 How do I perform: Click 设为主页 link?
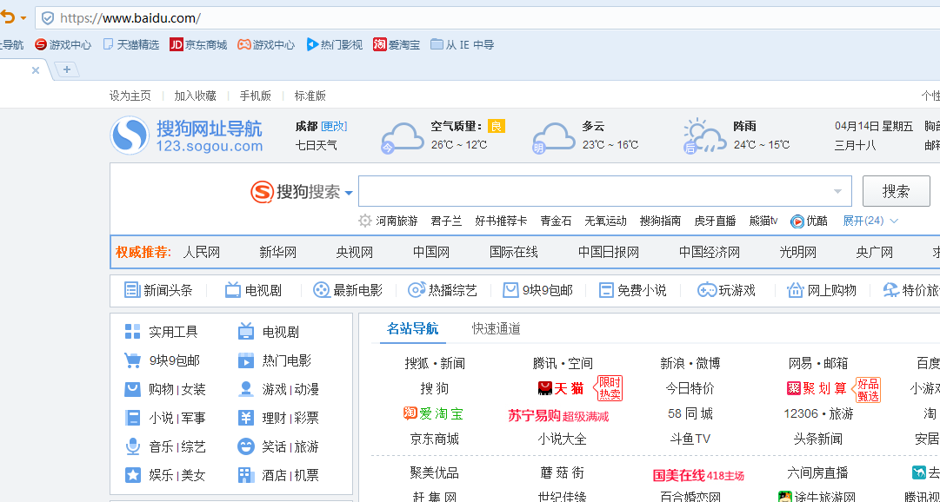(130, 96)
